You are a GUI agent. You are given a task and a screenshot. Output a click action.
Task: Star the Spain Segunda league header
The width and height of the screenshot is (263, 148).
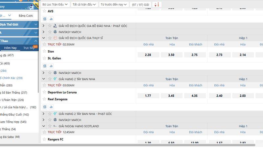click(x=50, y=79)
